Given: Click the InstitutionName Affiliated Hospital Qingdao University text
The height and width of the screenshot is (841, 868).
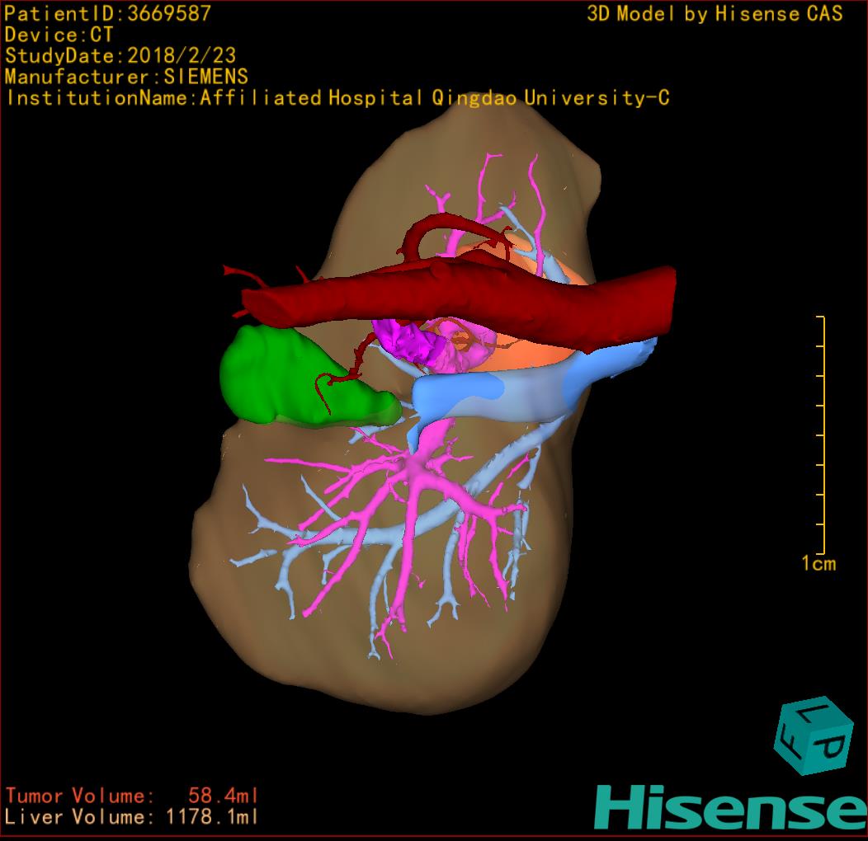Looking at the screenshot, I should pos(337,98).
